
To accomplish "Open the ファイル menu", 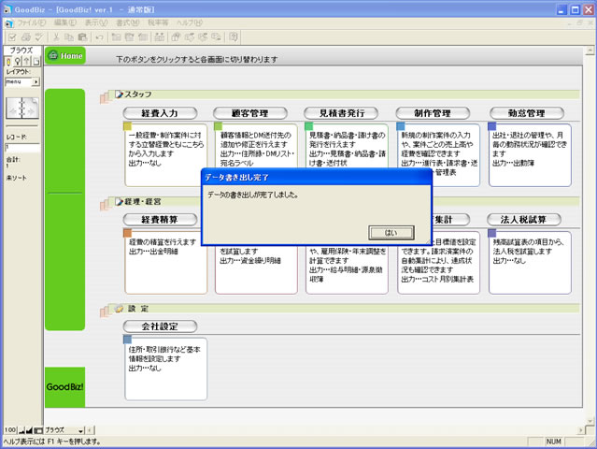I will pos(30,21).
